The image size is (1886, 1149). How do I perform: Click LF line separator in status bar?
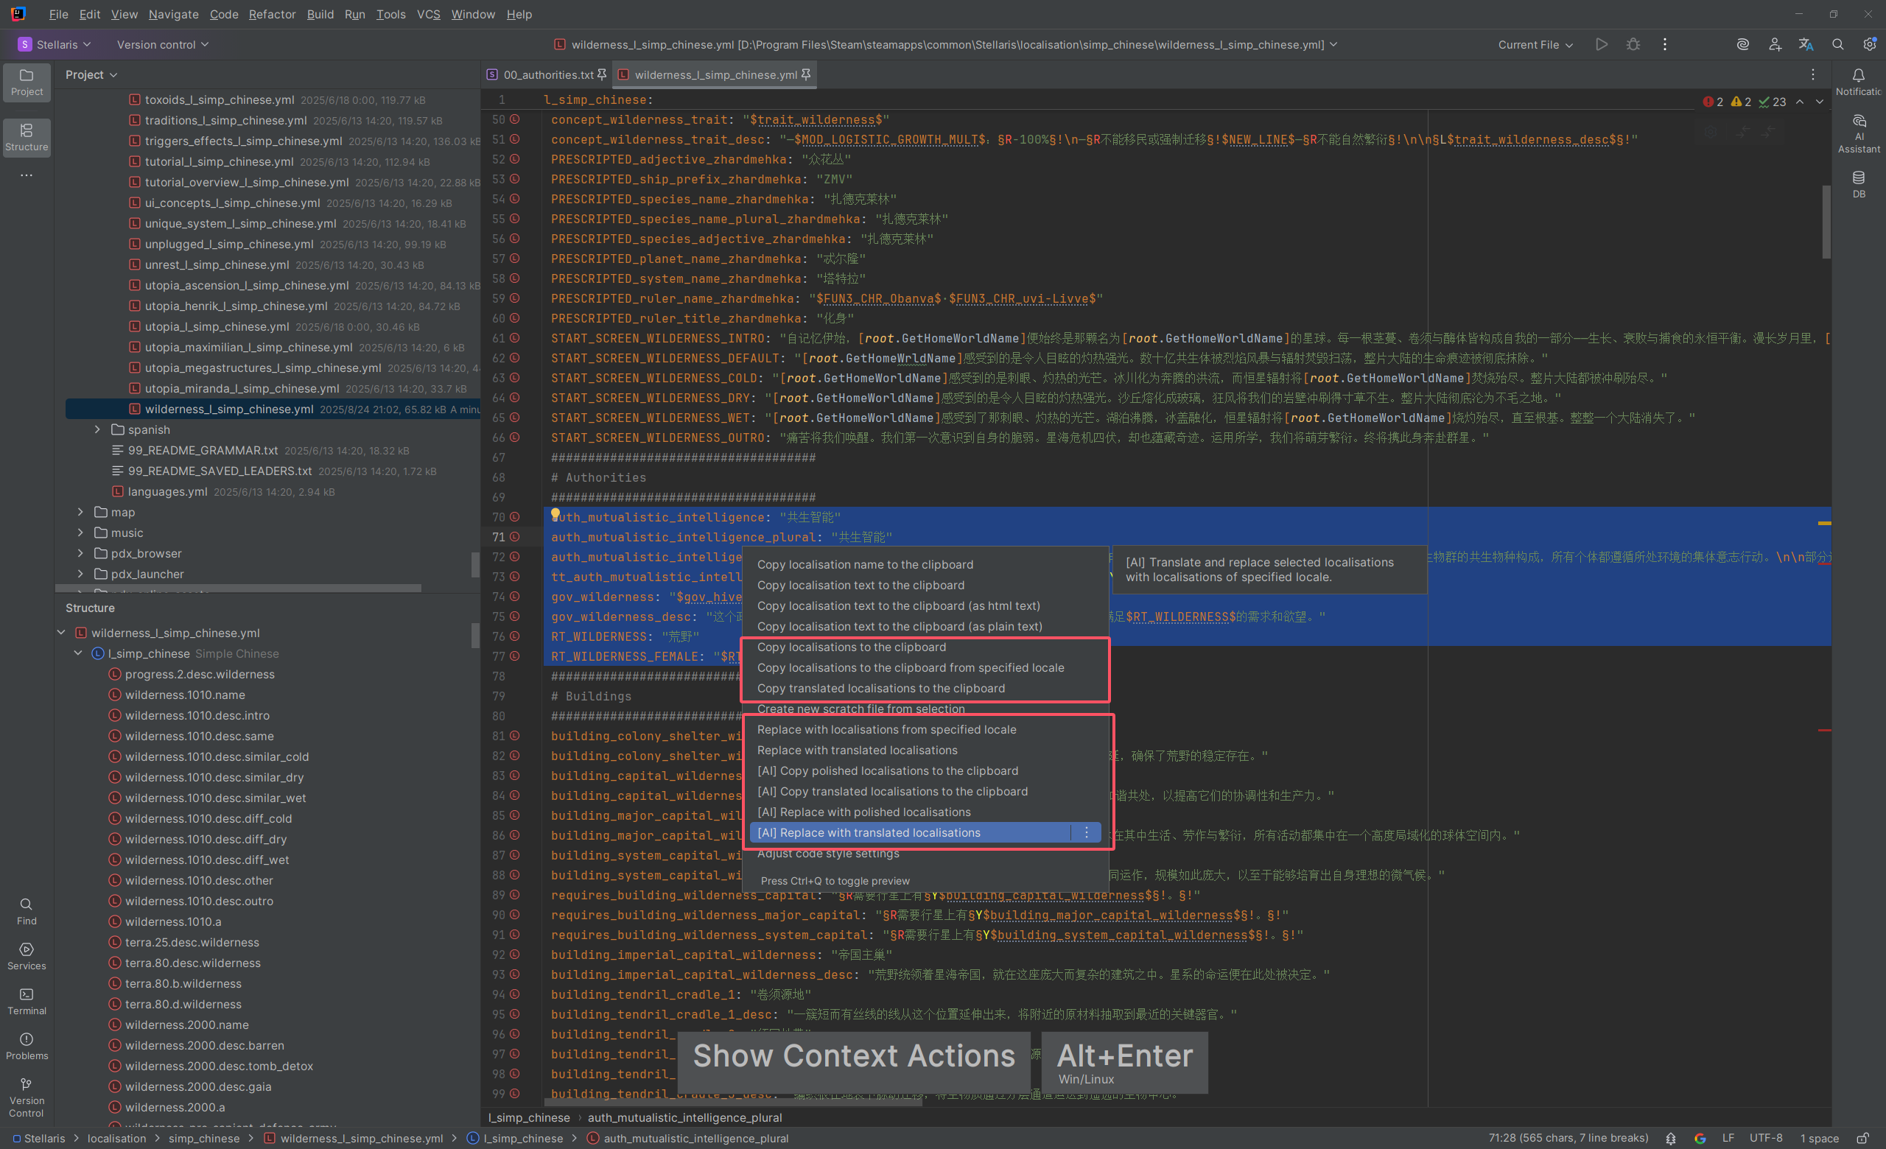[1728, 1138]
